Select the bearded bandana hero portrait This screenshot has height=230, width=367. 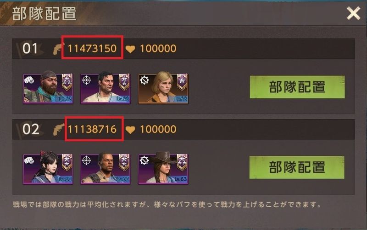(48, 88)
